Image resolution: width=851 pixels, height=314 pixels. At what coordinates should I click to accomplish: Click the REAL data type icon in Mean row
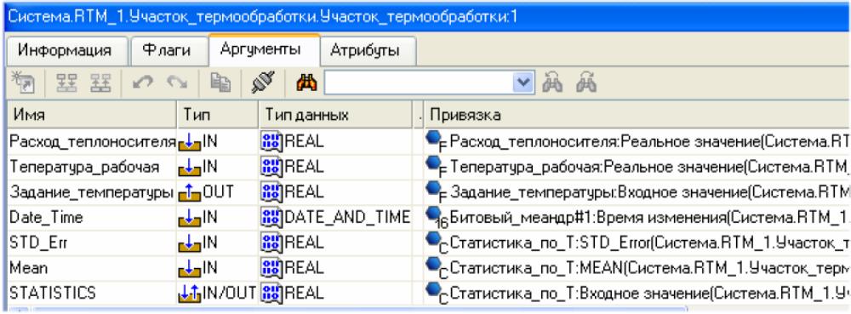pos(272,268)
